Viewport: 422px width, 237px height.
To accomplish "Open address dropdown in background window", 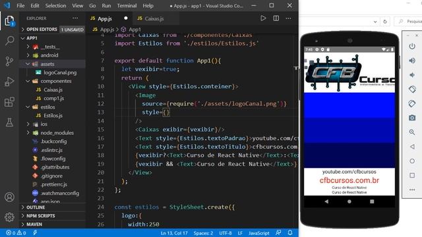I will (375, 22).
